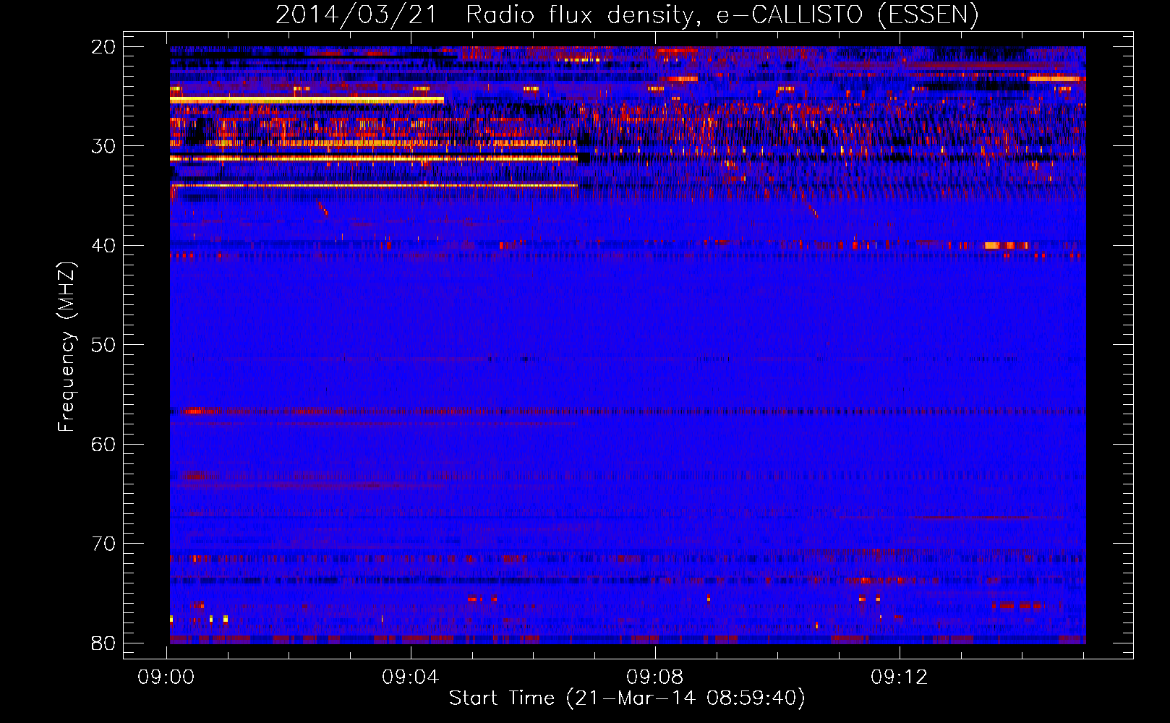1170x723 pixels.
Task: Click the 'Start Time (21-Mar-14 08:59:40)' label
Action: click(626, 698)
